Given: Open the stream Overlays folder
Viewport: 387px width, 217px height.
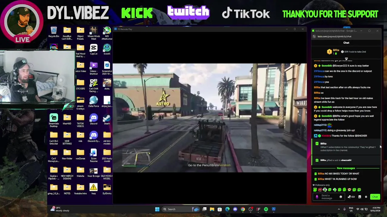Looking at the screenshot, I should tap(80, 103).
